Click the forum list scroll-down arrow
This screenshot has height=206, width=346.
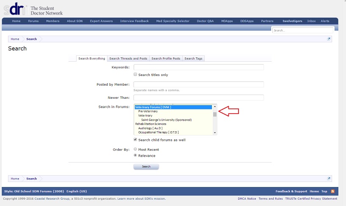point(215,133)
